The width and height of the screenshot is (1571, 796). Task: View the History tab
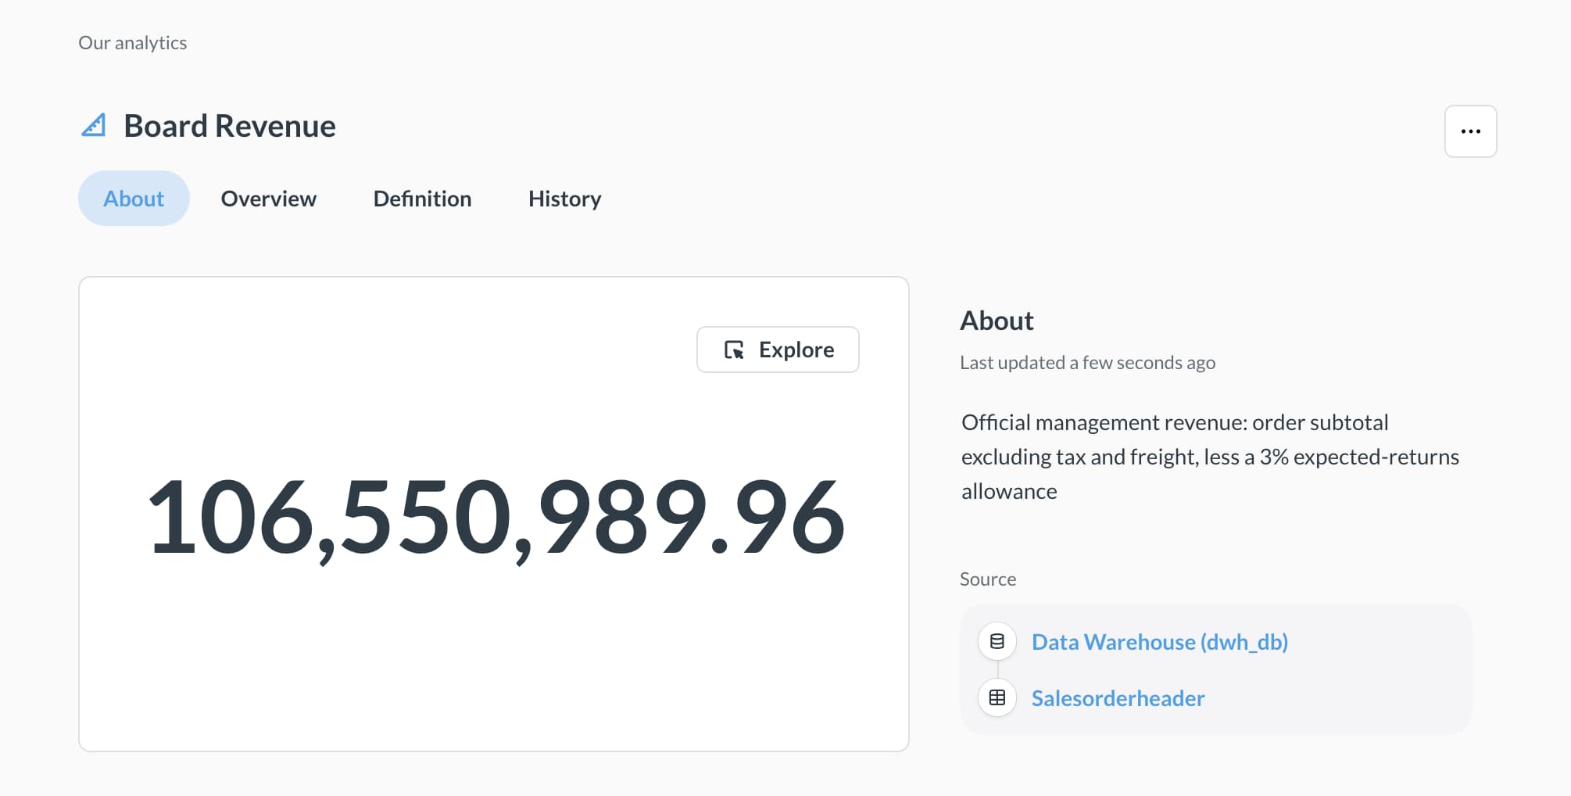564,199
